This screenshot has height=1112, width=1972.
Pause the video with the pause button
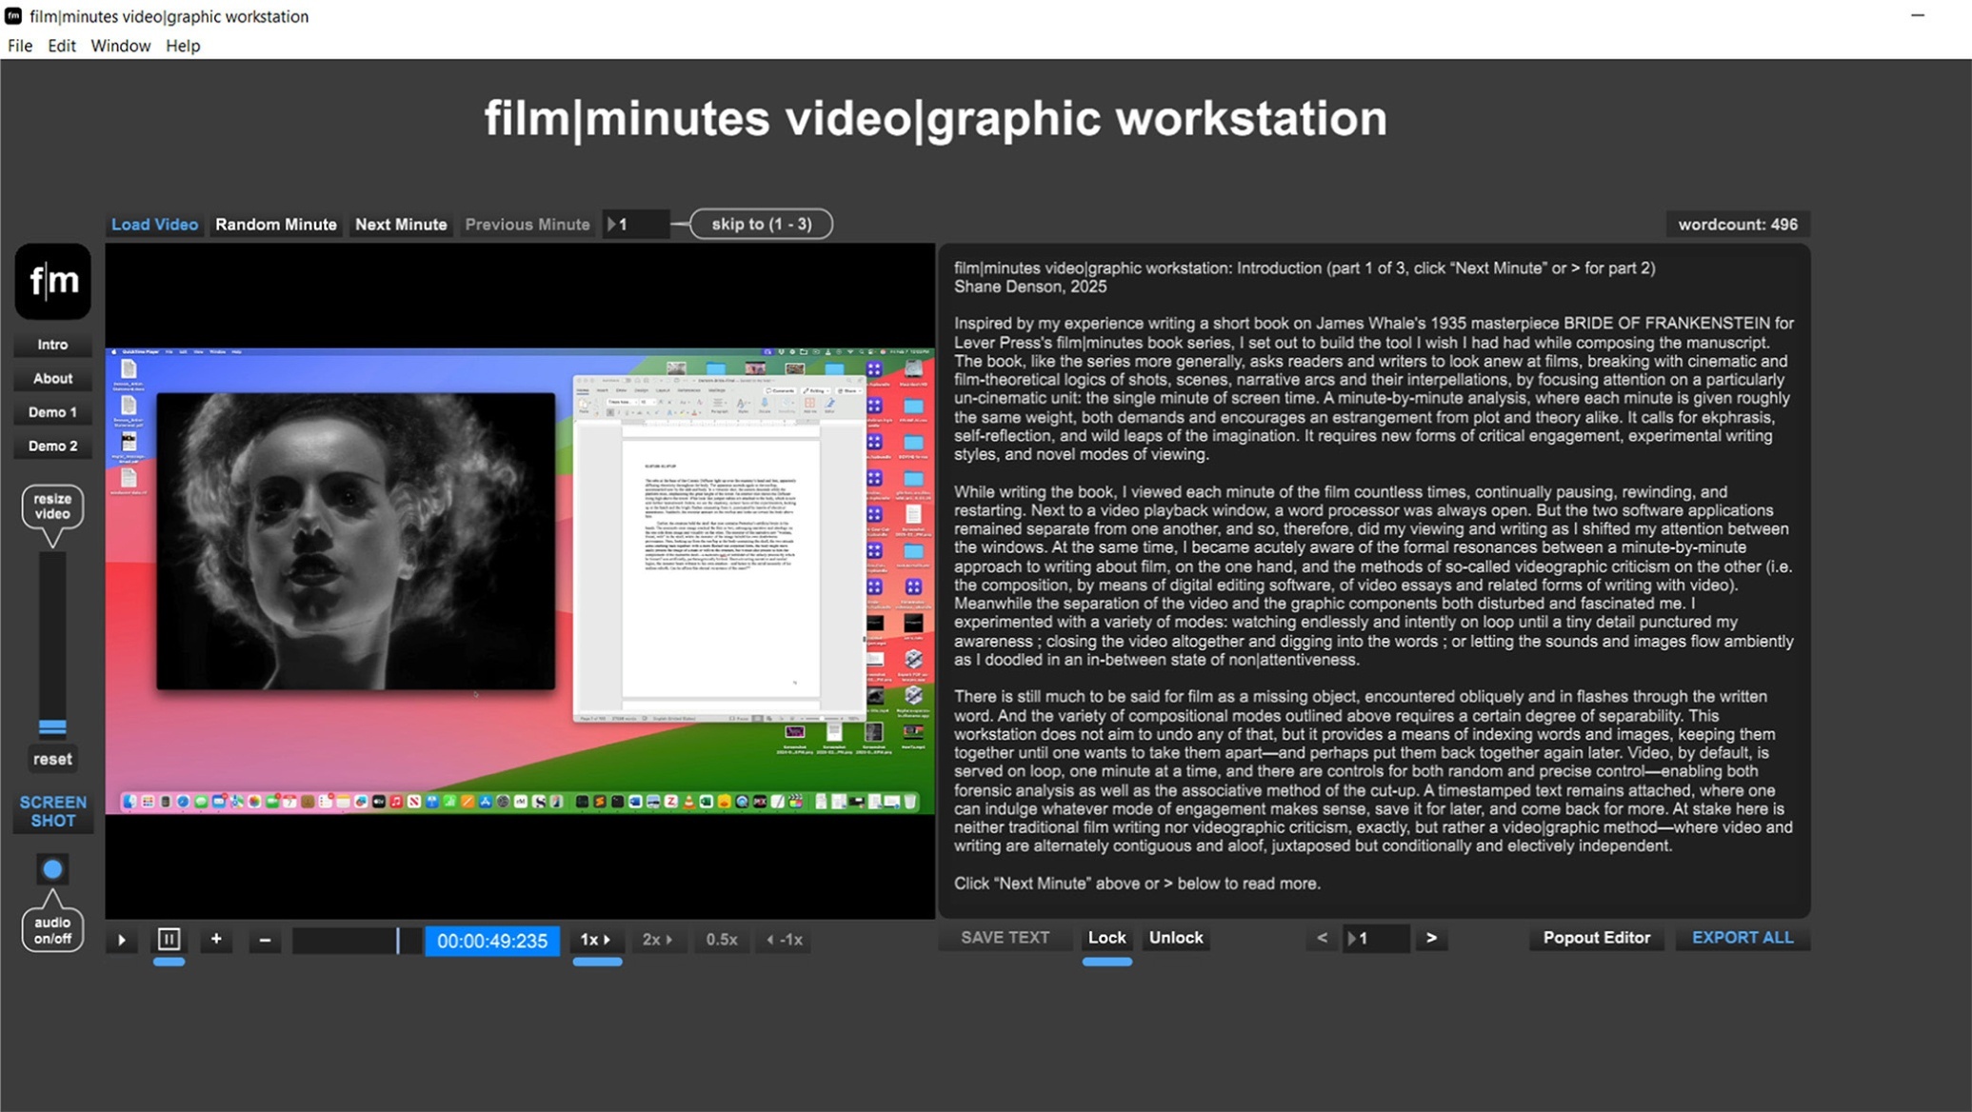(x=169, y=940)
